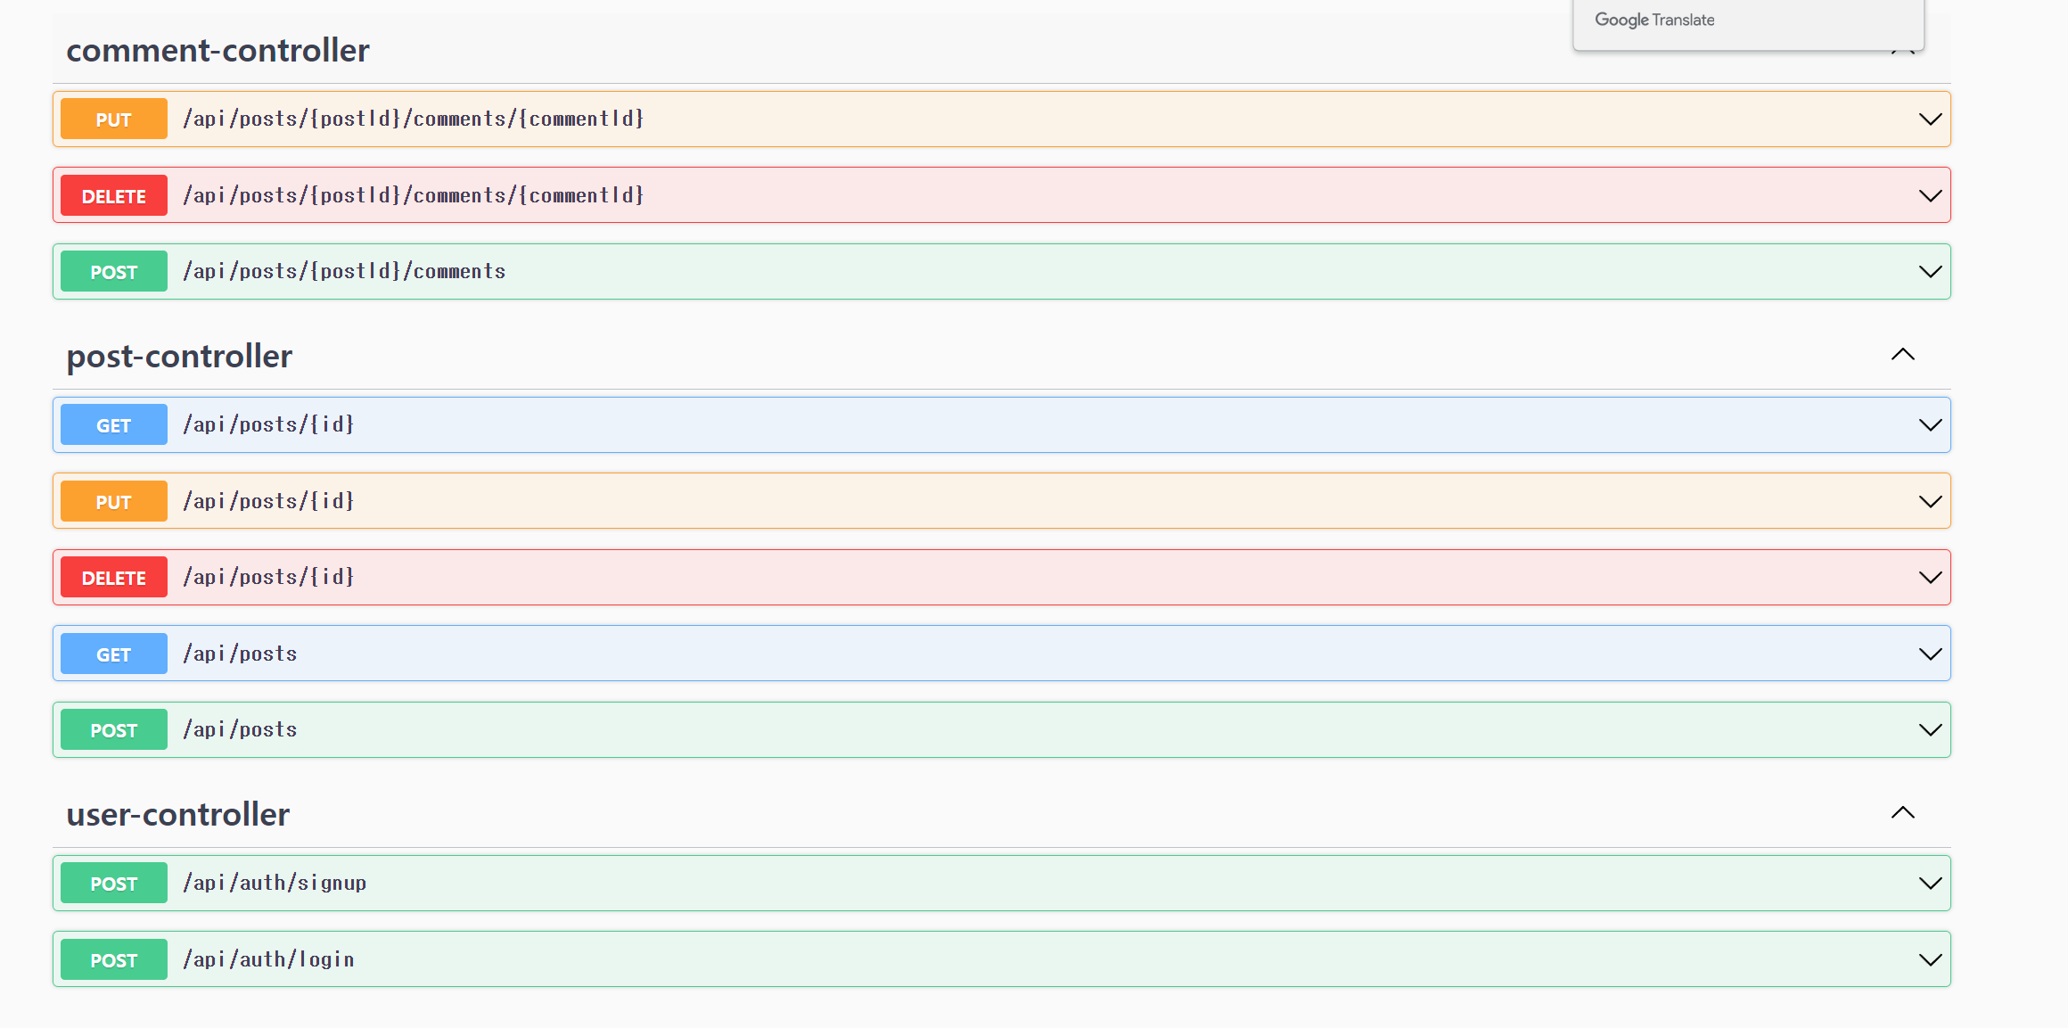Expand the DELETE comments endpoint details
The image size is (2068, 1028).
[1931, 194]
